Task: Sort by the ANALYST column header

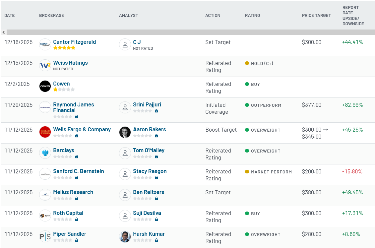Action: [128, 15]
